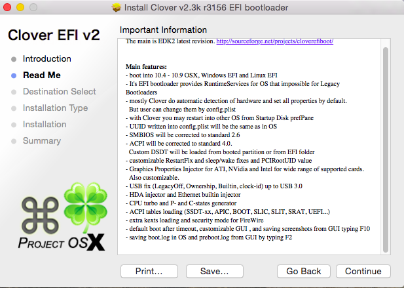This screenshot has width=404, height=288.
Task: Click the Main features: heading
Action: (146, 67)
